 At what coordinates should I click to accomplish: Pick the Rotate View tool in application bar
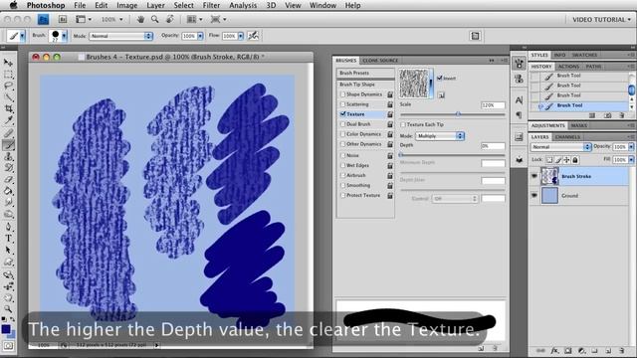pyautogui.click(x=170, y=19)
